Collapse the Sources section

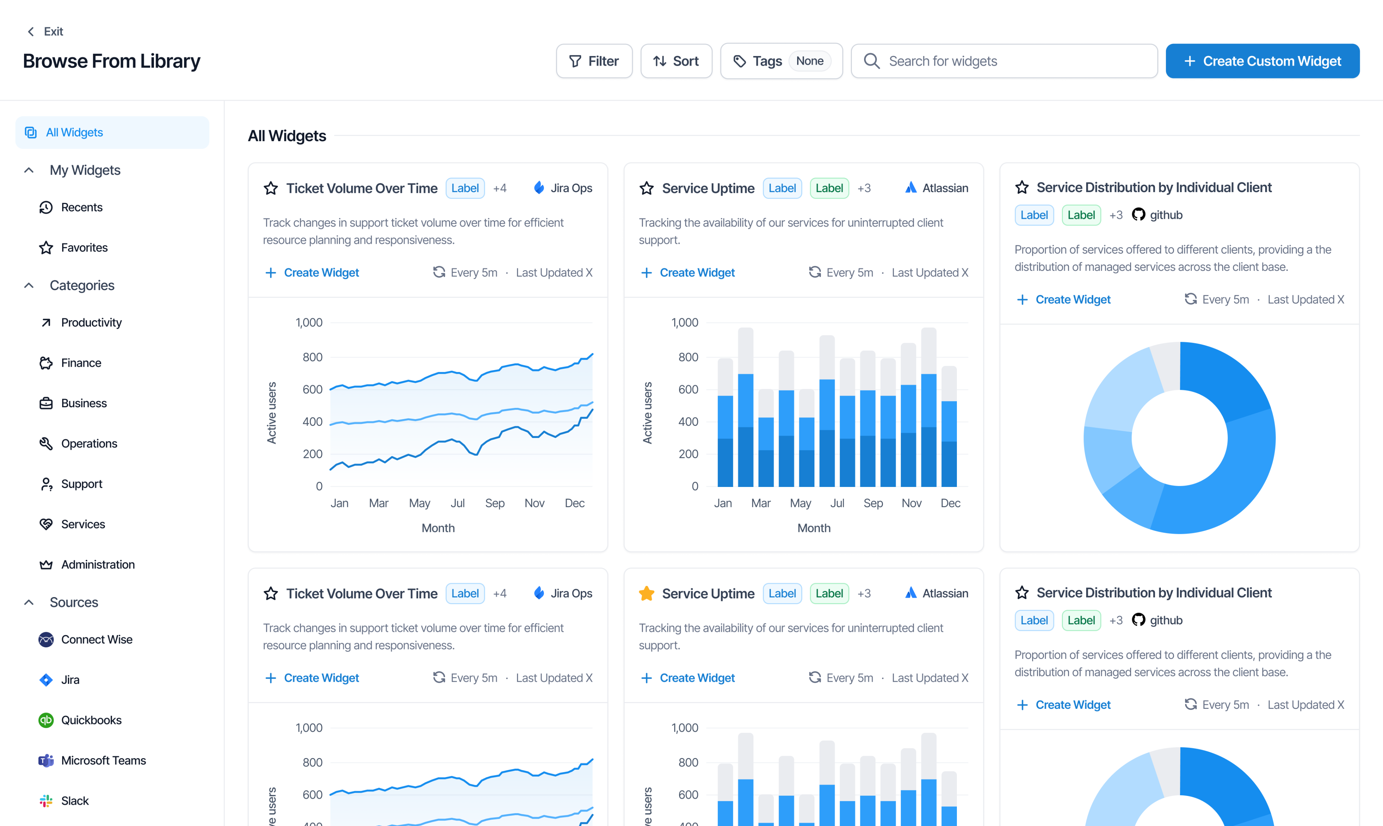29,602
